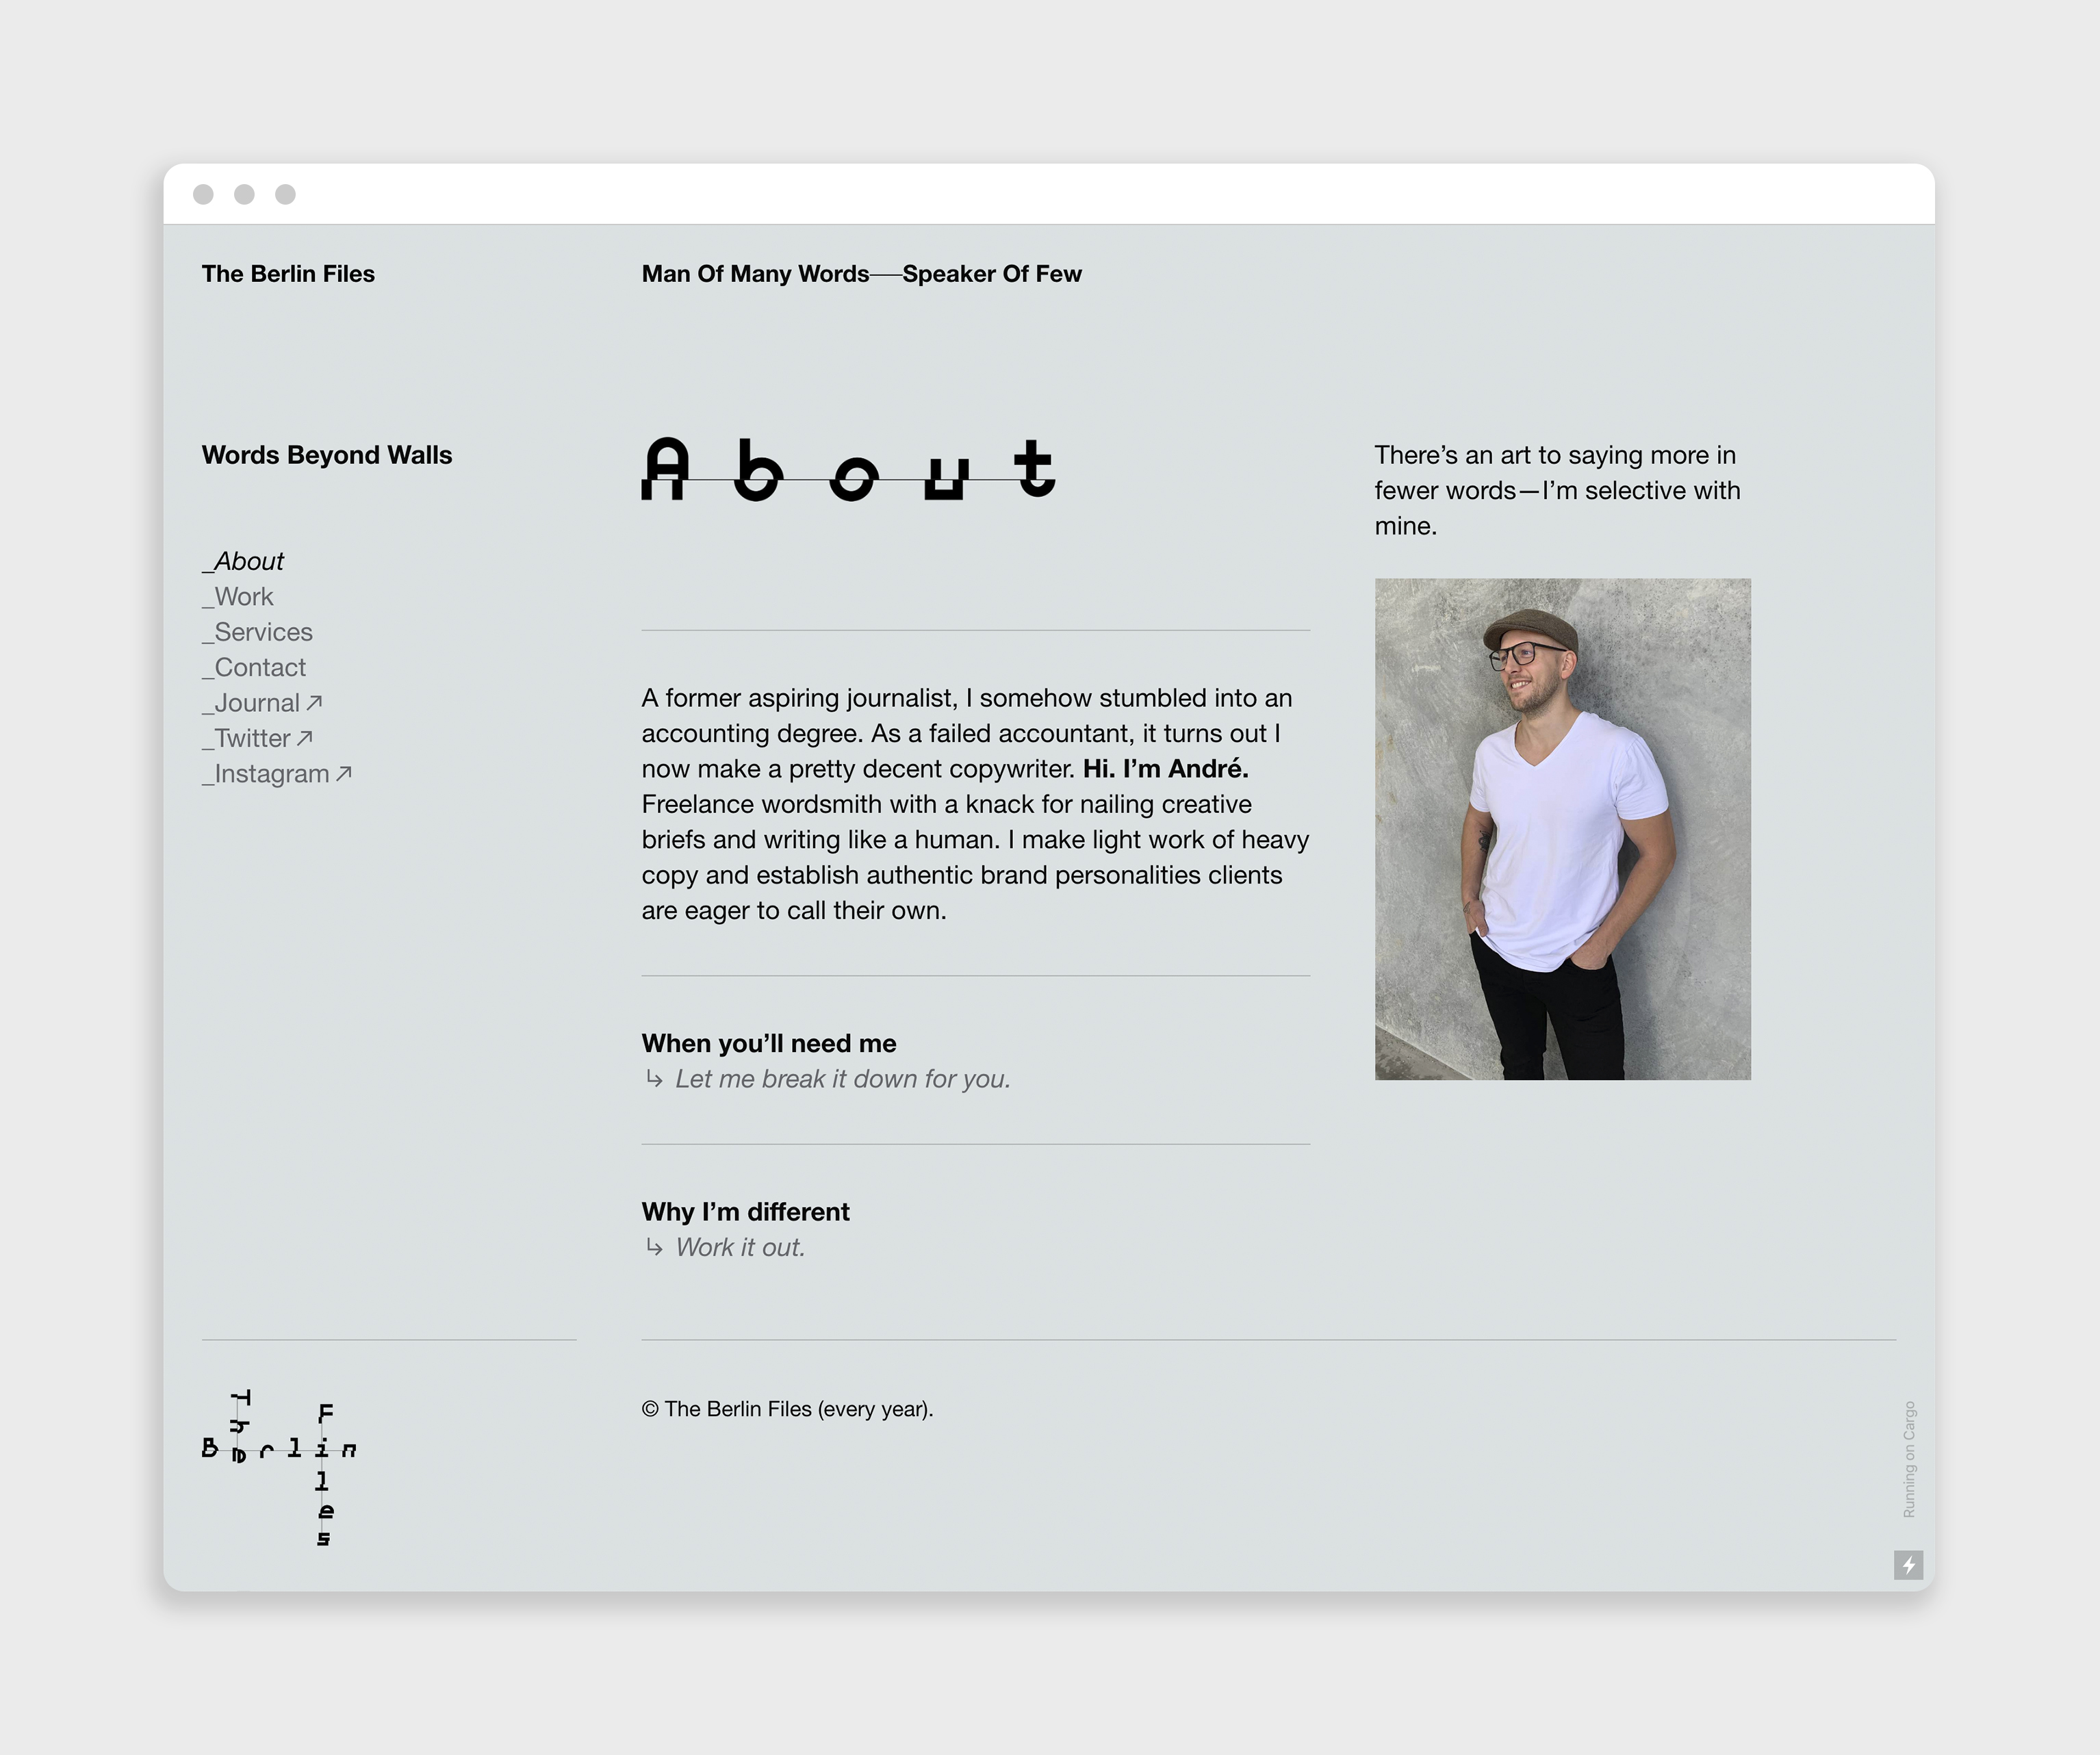Follow the 'Work it out.' link
The height and width of the screenshot is (1755, 2100).
click(740, 1247)
